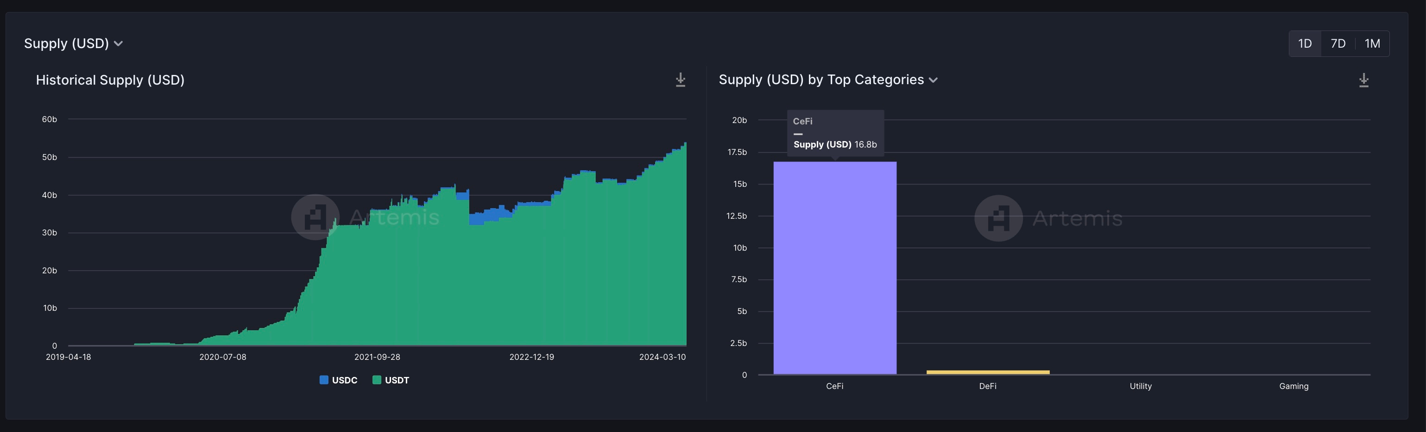Click chevron next to Top Categories title
The image size is (1426, 432).
point(934,80)
